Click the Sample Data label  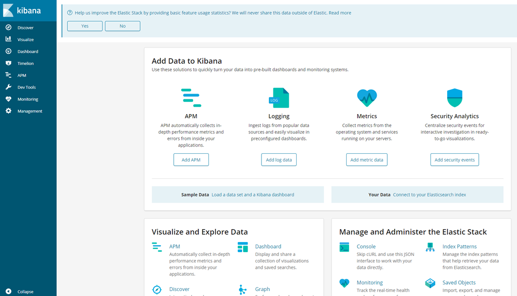click(x=195, y=195)
